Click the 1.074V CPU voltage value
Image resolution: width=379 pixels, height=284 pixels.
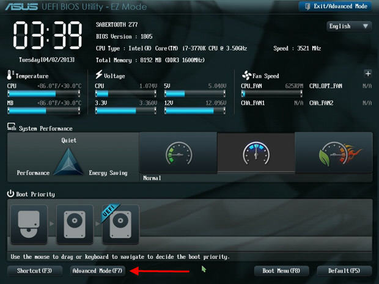pos(148,86)
